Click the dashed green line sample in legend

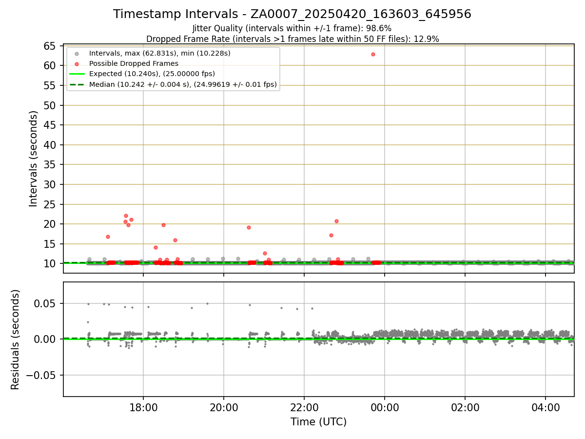[77, 84]
